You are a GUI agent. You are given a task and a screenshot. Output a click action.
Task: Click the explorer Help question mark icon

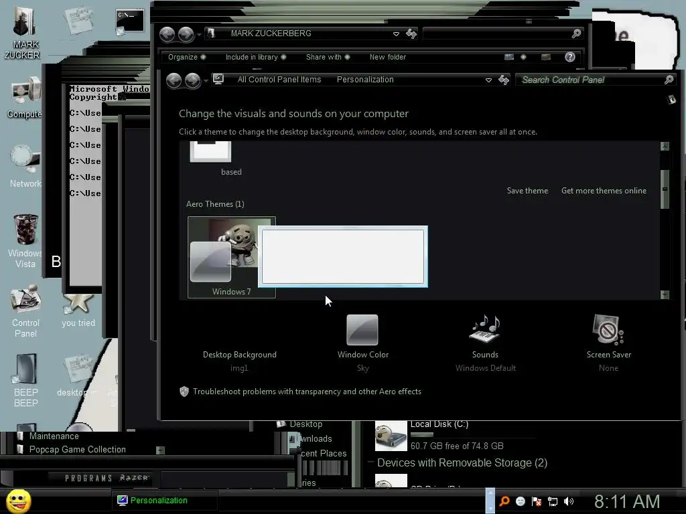[569, 57]
